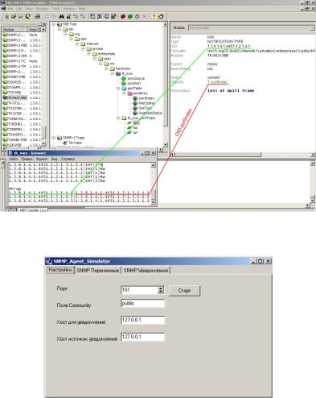Click the loopbackStatus object icon in tree
The width and height of the screenshot is (316, 398).
pyautogui.click(x=135, y=113)
